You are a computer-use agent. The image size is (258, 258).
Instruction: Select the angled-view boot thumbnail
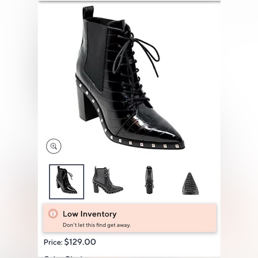coord(66,181)
